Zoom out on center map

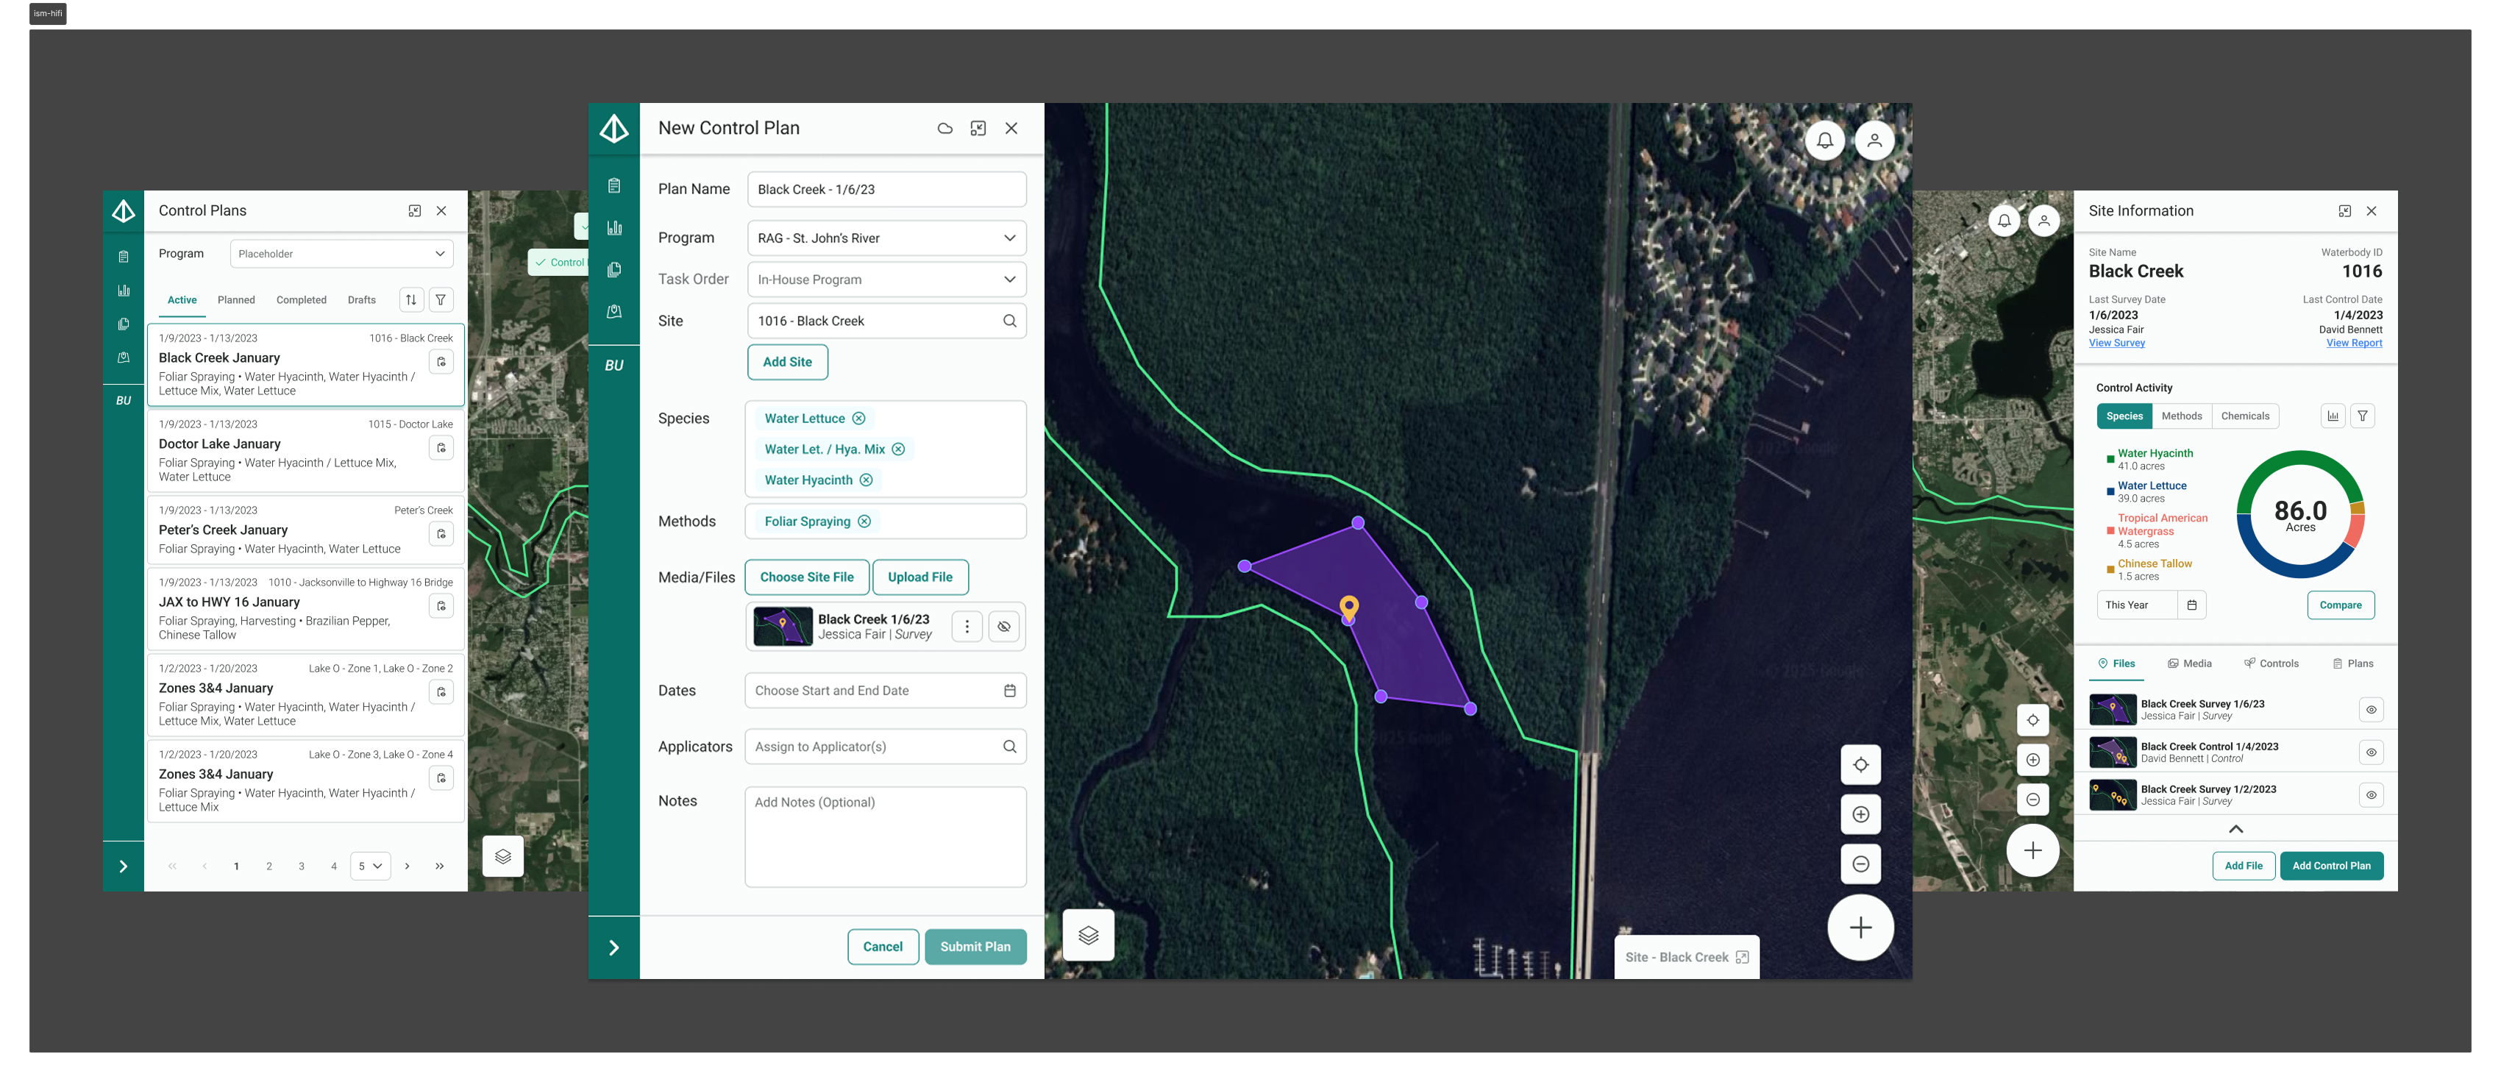(1860, 864)
